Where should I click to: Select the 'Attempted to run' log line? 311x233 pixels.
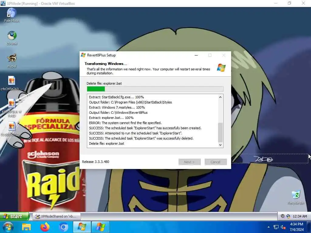pyautogui.click(x=136, y=133)
